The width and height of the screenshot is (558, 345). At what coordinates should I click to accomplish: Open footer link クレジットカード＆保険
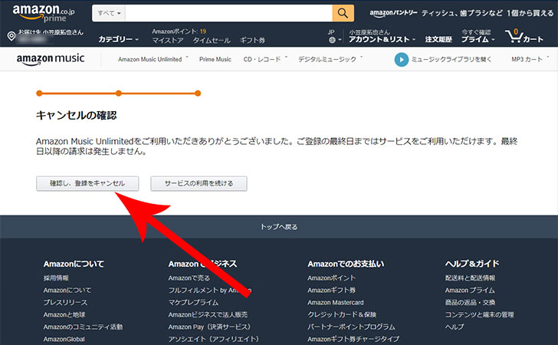342,315
